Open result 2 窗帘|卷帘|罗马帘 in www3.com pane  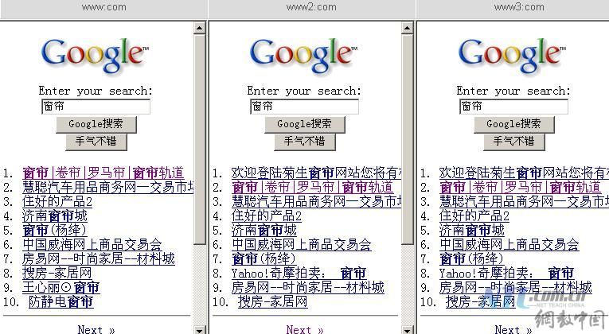(520, 188)
